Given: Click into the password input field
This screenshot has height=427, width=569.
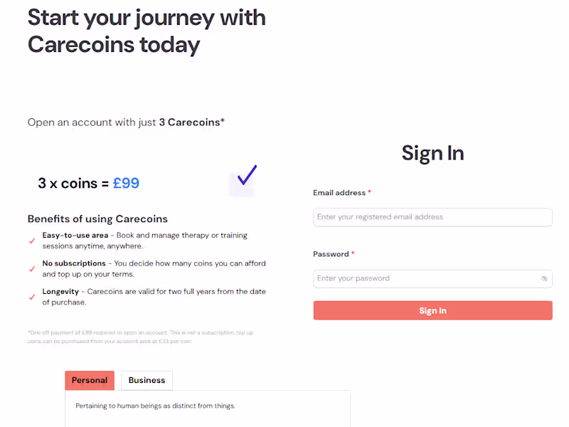Looking at the screenshot, I should [x=425, y=279].
